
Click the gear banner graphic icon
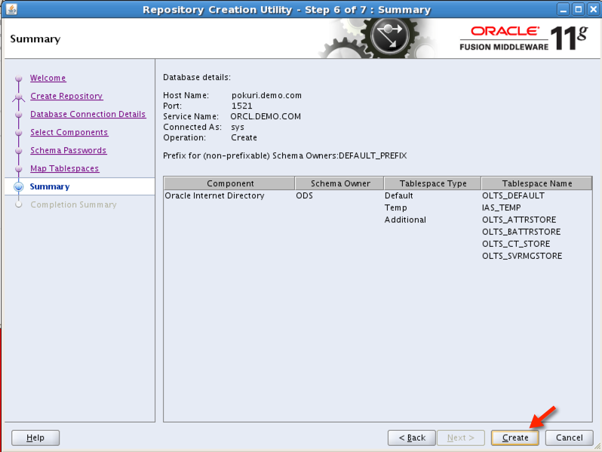376,38
